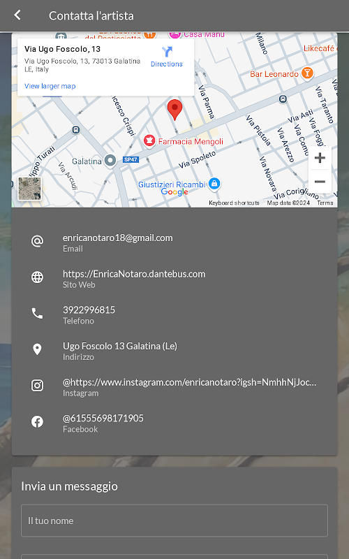Screen dimensions: 349x559
Task: Click the telephone icon
Action: [x=37, y=313]
